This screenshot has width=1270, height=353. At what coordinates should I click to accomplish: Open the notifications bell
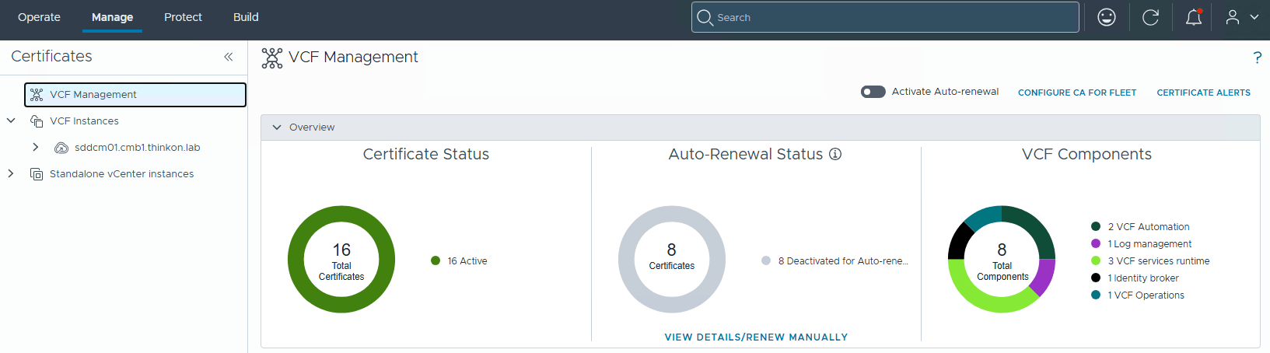pos(1194,17)
